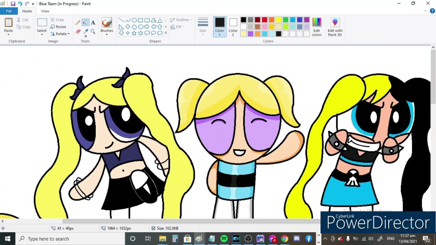
Task: Switch to the Home tab
Action: [x=27, y=11]
